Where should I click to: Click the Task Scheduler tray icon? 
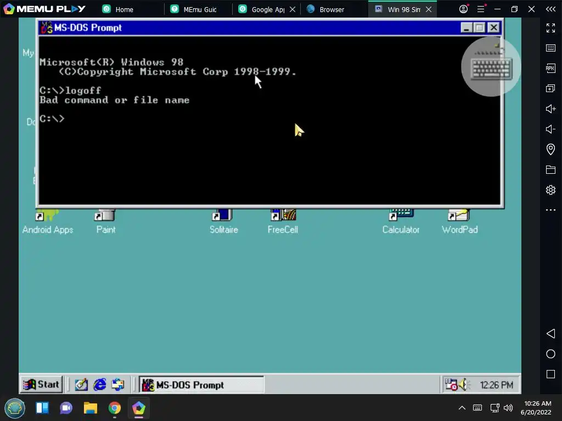click(451, 384)
